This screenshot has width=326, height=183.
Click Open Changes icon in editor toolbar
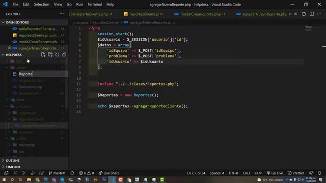(x=304, y=14)
